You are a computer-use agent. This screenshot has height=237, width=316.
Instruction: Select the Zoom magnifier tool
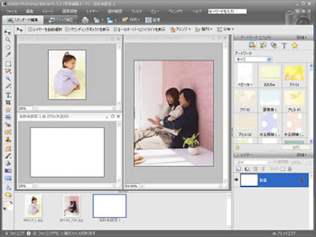[x=8, y=39]
